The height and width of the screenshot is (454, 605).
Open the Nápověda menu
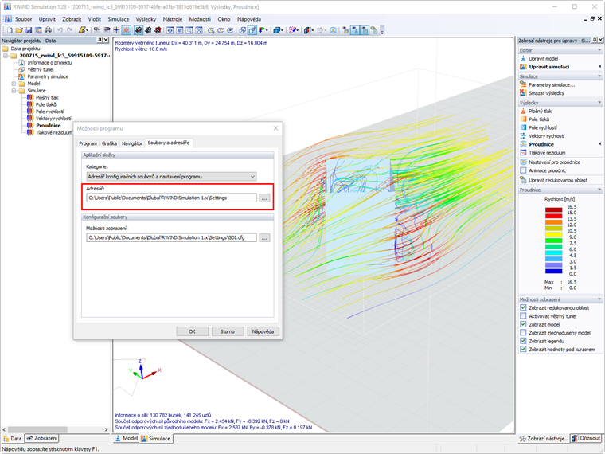[x=249, y=19]
